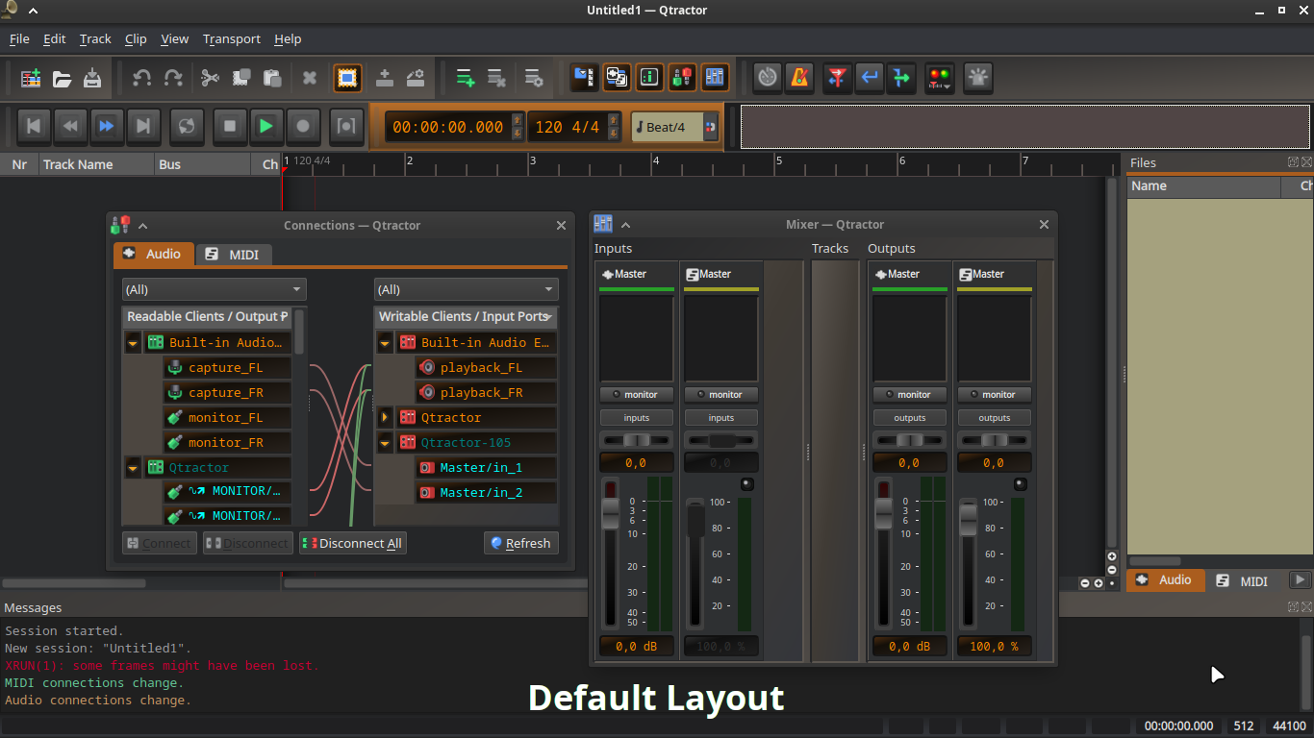
Task: Play selected file in Files panel
Action: click(x=1300, y=580)
